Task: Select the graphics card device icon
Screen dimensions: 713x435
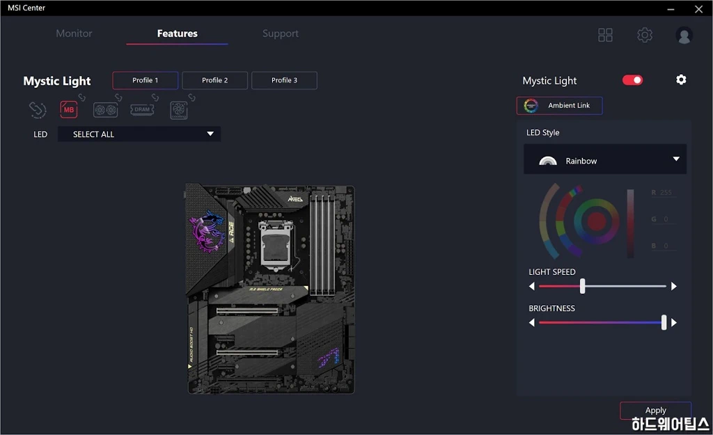Action: point(106,110)
